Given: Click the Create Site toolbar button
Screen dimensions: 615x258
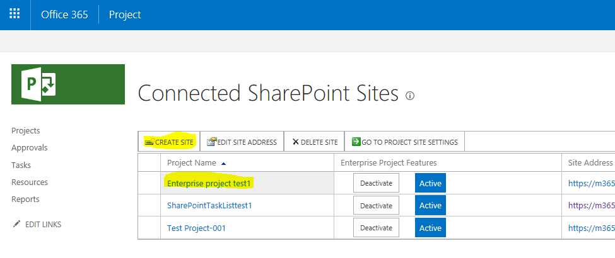Looking at the screenshot, I should 169,142.
